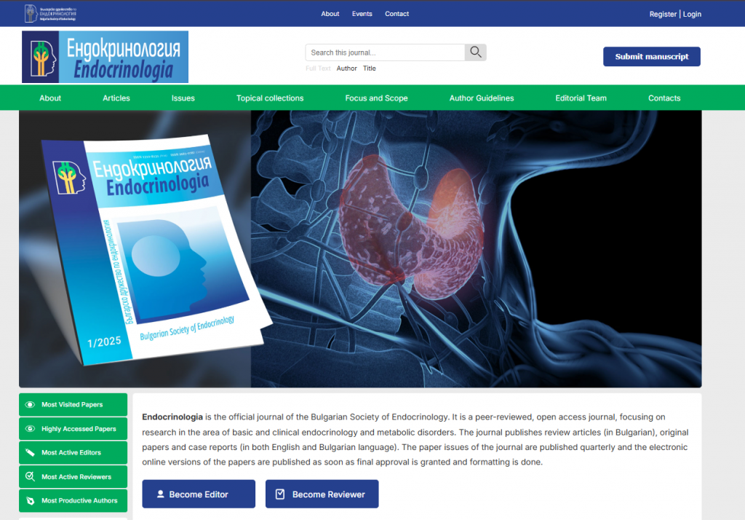Show Most Productive Authors
The width and height of the screenshot is (745, 520).
[x=73, y=500]
